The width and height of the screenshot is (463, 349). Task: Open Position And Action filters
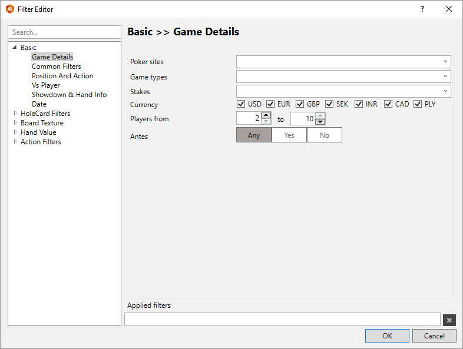coord(62,76)
